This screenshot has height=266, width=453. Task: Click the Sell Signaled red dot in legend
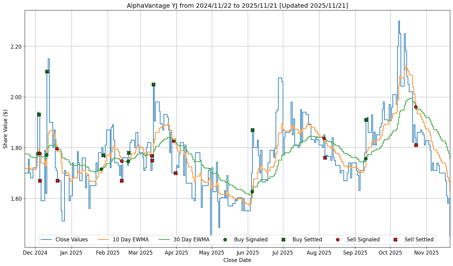[338, 240]
